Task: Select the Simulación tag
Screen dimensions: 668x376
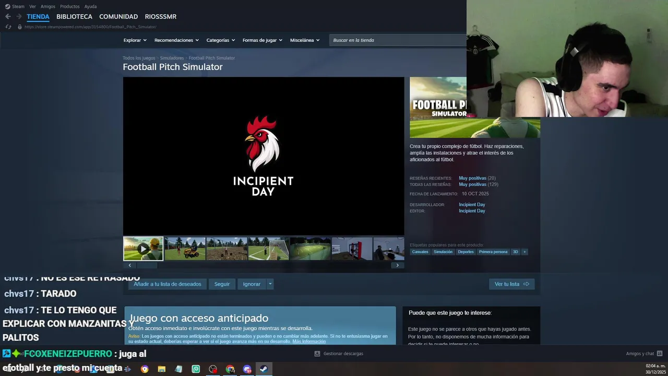Action: [x=443, y=252]
